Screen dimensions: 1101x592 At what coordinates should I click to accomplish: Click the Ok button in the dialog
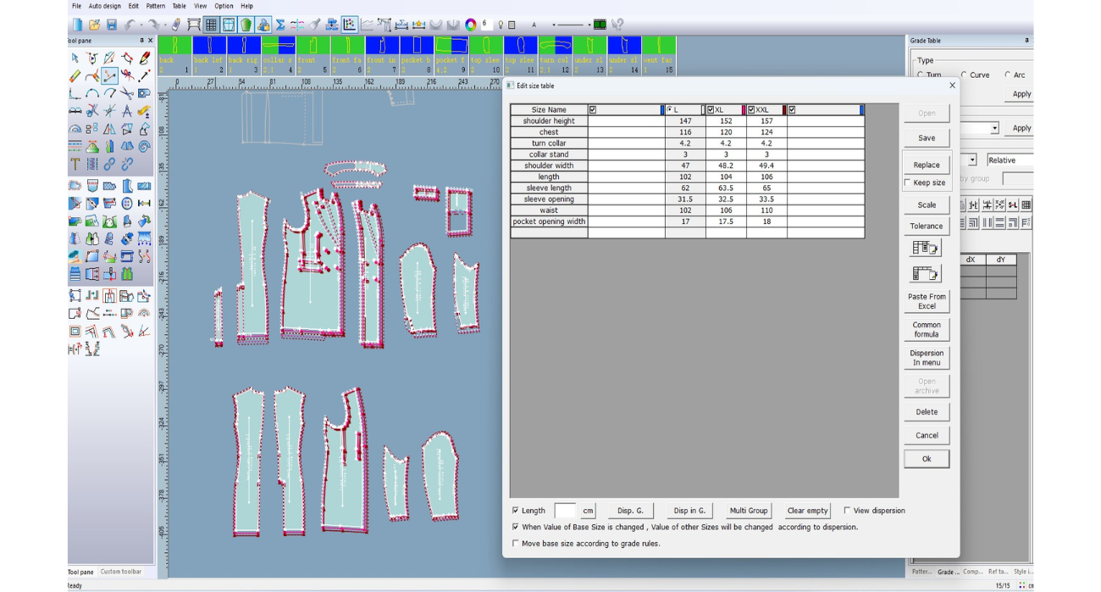pyautogui.click(x=927, y=459)
